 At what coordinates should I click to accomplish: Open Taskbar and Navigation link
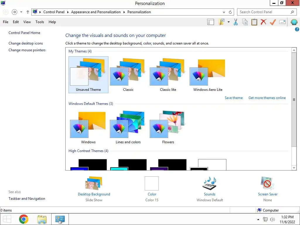click(27, 199)
